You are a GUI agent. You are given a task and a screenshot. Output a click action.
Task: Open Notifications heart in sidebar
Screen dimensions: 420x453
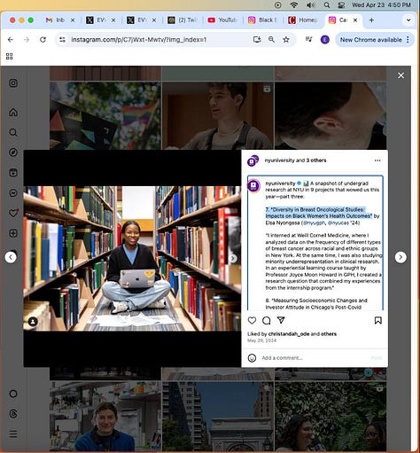pyautogui.click(x=13, y=213)
